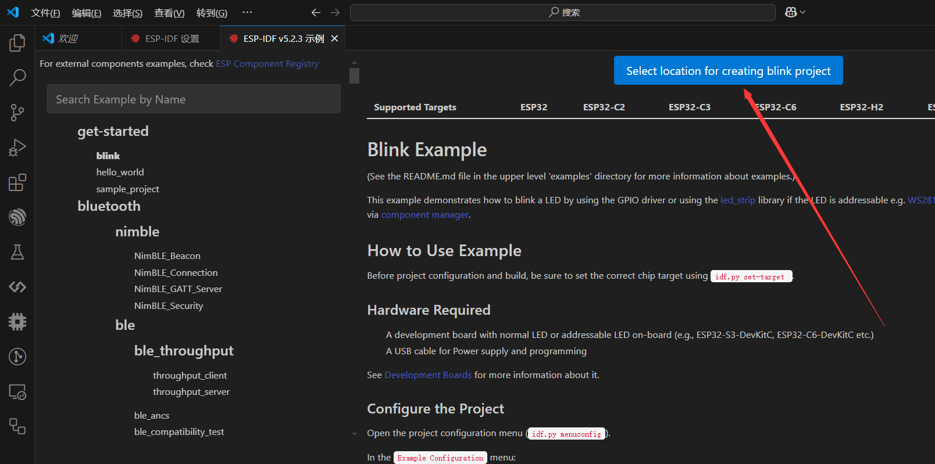Click the chip icon in activity bar
The width and height of the screenshot is (935, 464).
tap(17, 322)
